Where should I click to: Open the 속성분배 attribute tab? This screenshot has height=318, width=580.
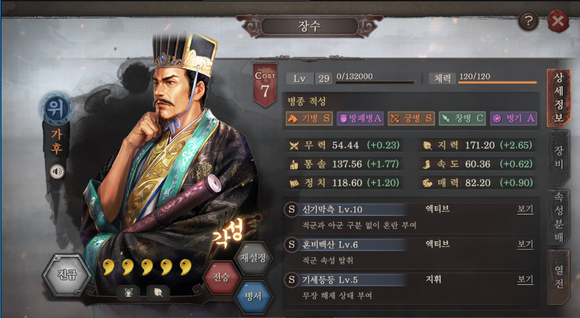(558, 217)
